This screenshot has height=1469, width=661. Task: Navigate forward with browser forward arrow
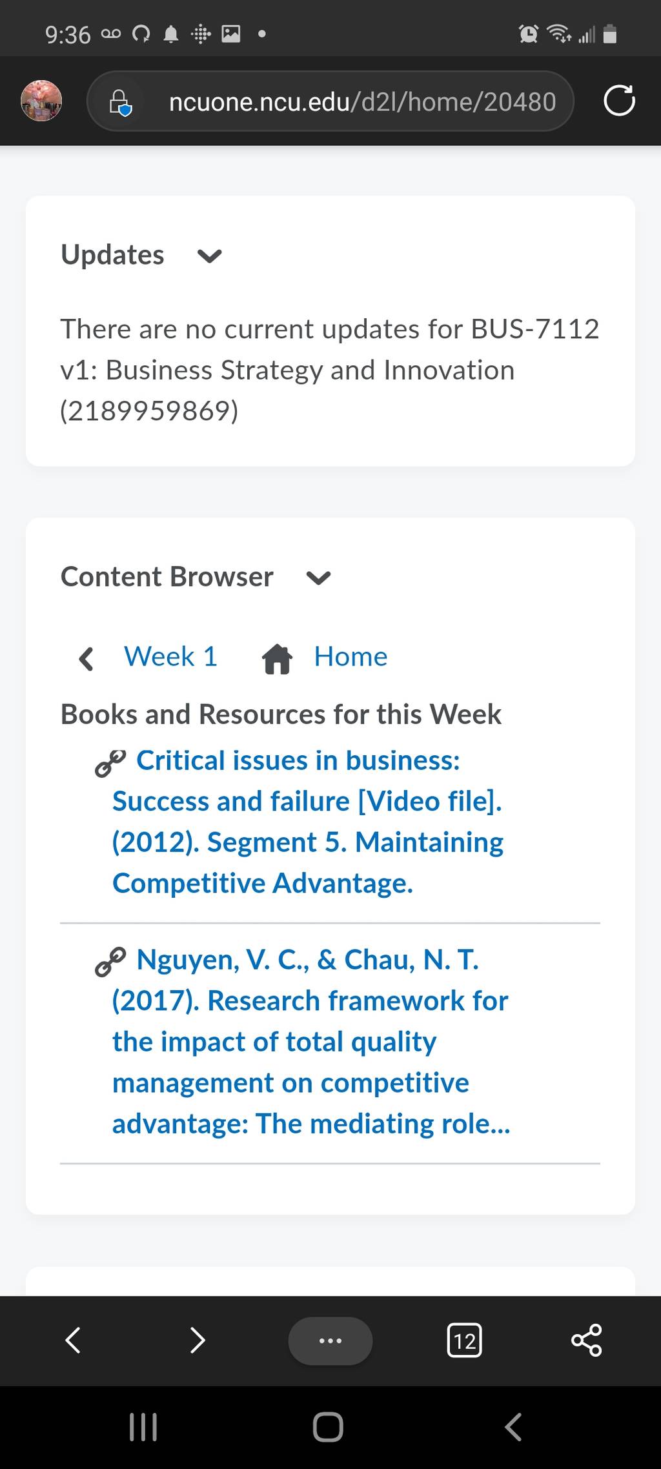198,1340
